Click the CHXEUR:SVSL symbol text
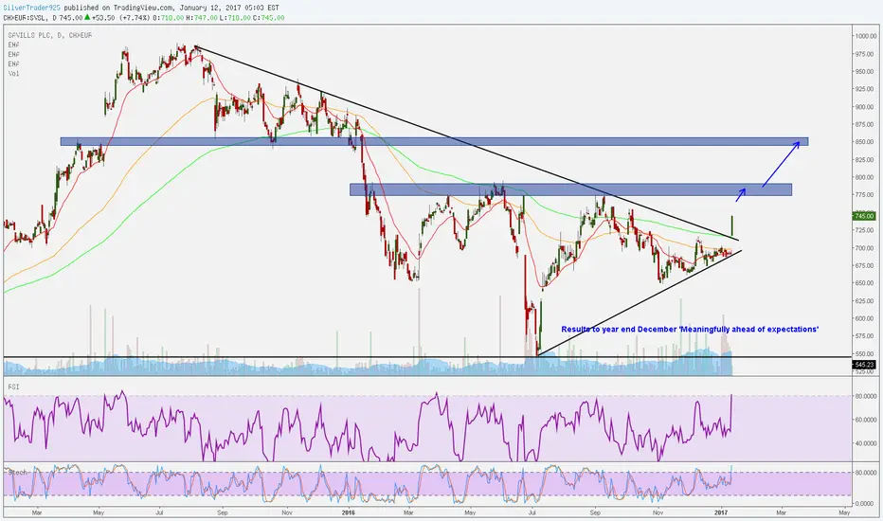 tap(23, 17)
